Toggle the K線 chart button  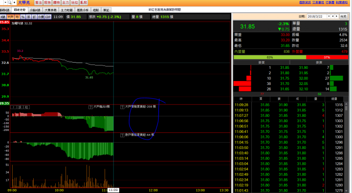coord(3,17)
